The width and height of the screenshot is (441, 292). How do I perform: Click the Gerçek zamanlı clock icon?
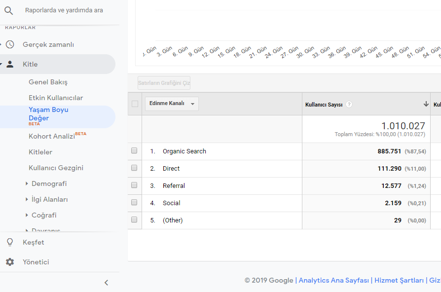pyautogui.click(x=10, y=44)
